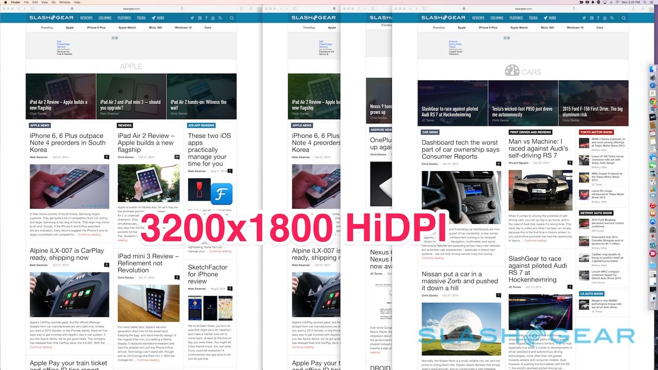Click Twitter icon in the rightmost SlashGear header

pyautogui.click(x=585, y=18)
